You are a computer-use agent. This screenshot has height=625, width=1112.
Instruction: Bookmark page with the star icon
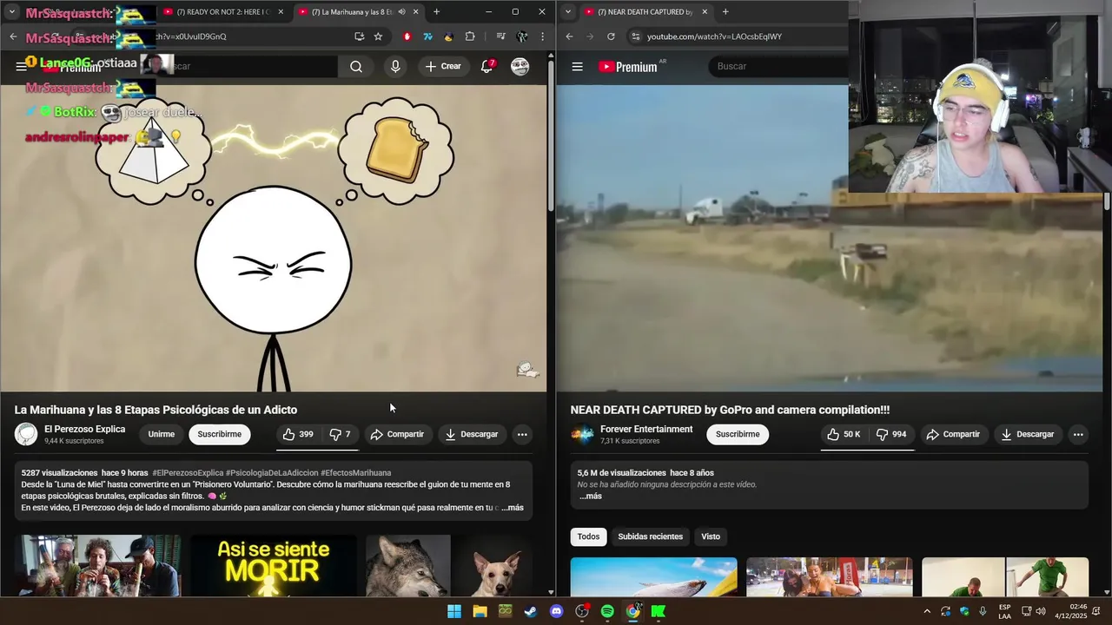click(x=378, y=36)
